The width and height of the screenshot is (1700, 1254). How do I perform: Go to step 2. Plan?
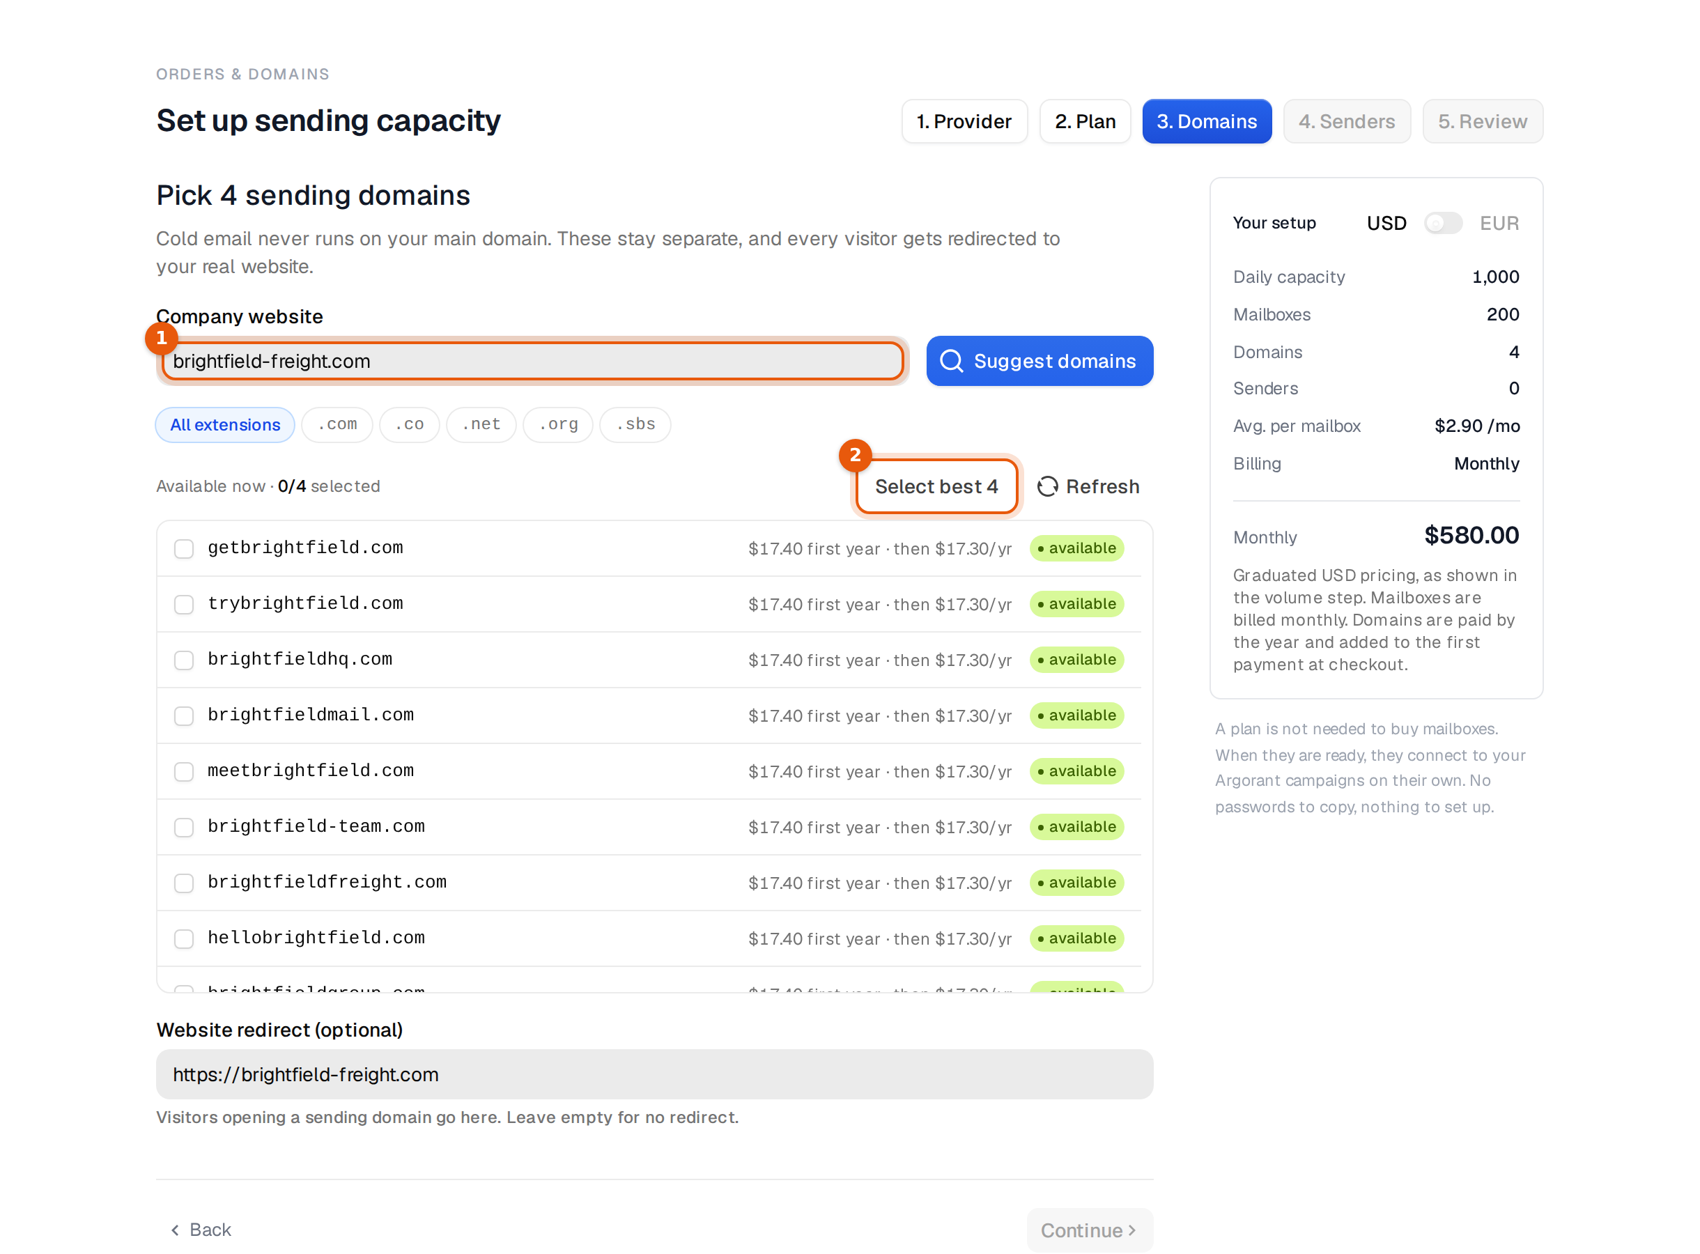pos(1085,121)
